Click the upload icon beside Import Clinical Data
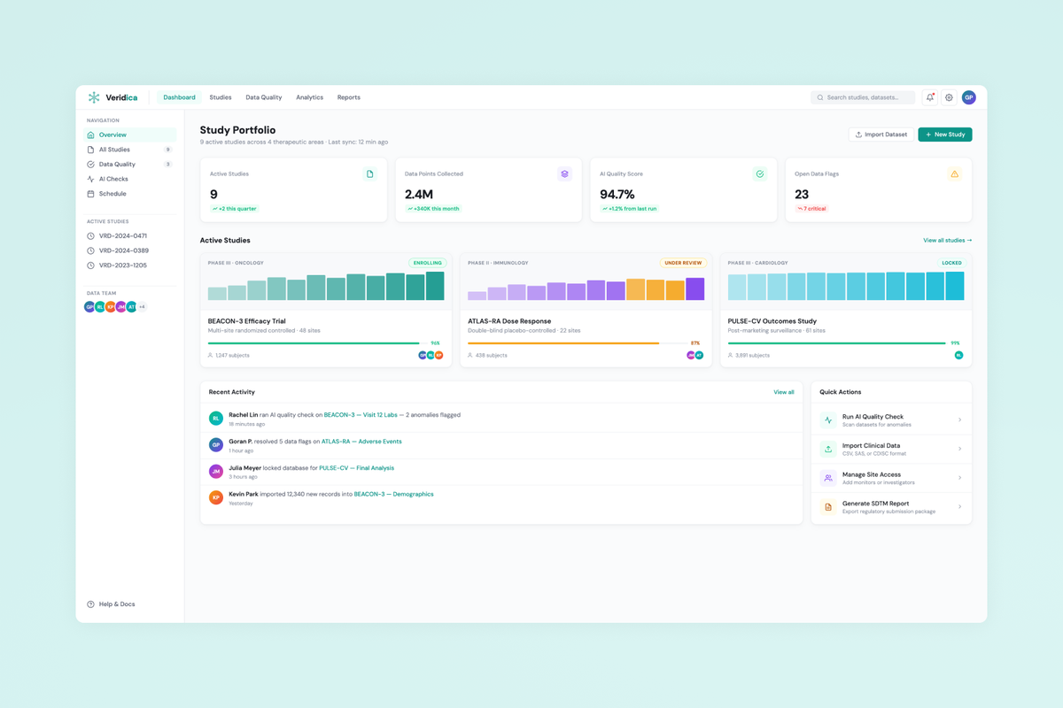 tap(828, 449)
